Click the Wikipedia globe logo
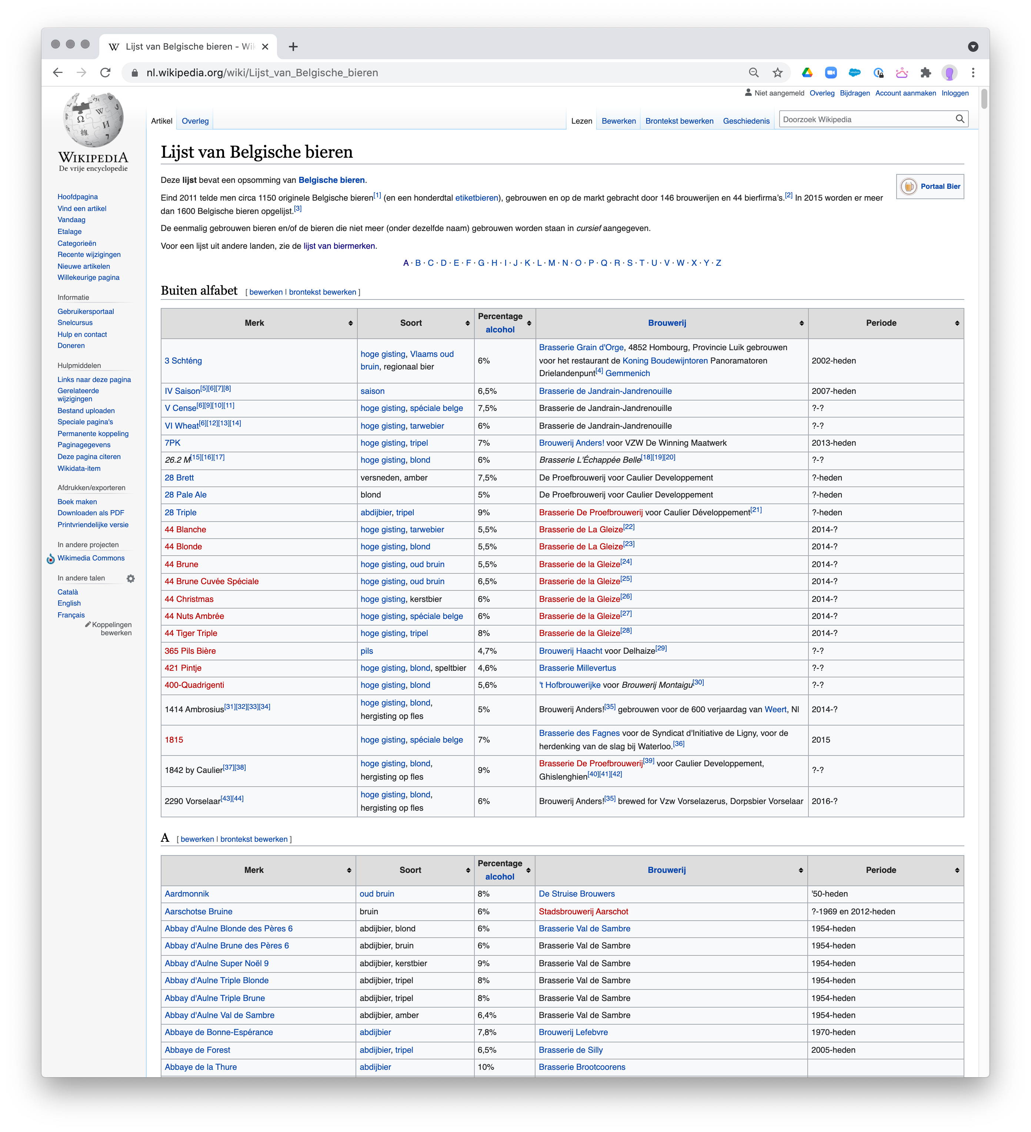 93,120
